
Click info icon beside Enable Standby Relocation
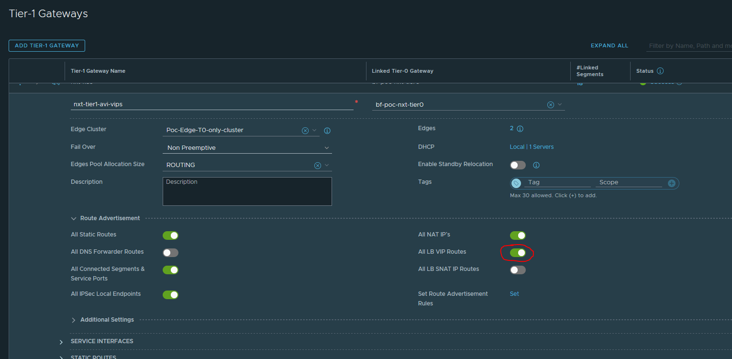coord(536,165)
